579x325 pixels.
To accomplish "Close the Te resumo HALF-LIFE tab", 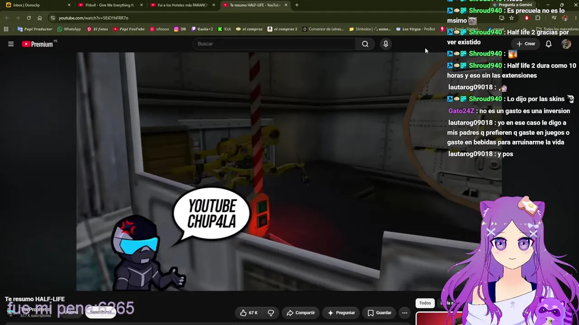I will point(286,5).
